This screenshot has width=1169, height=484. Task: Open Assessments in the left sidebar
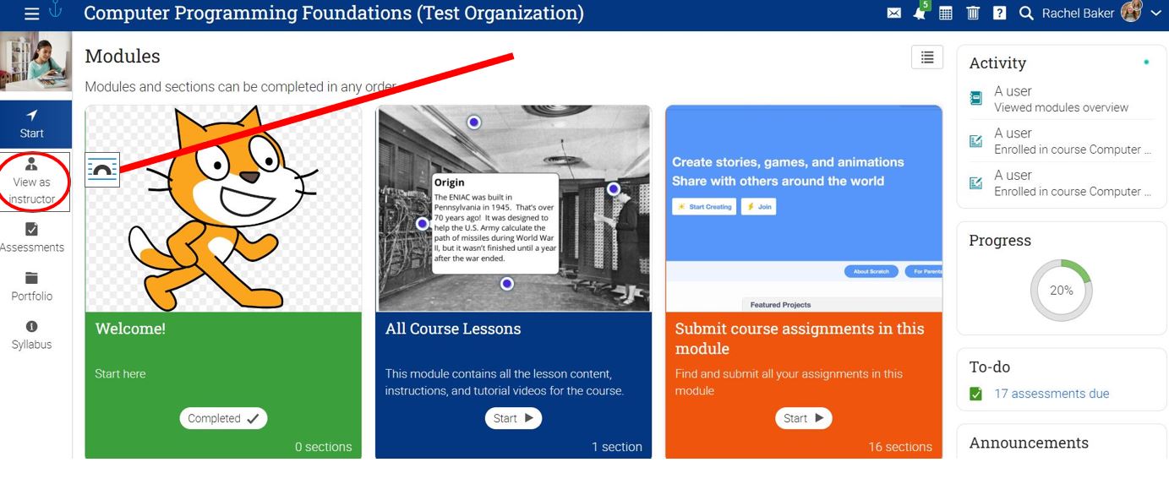point(32,238)
